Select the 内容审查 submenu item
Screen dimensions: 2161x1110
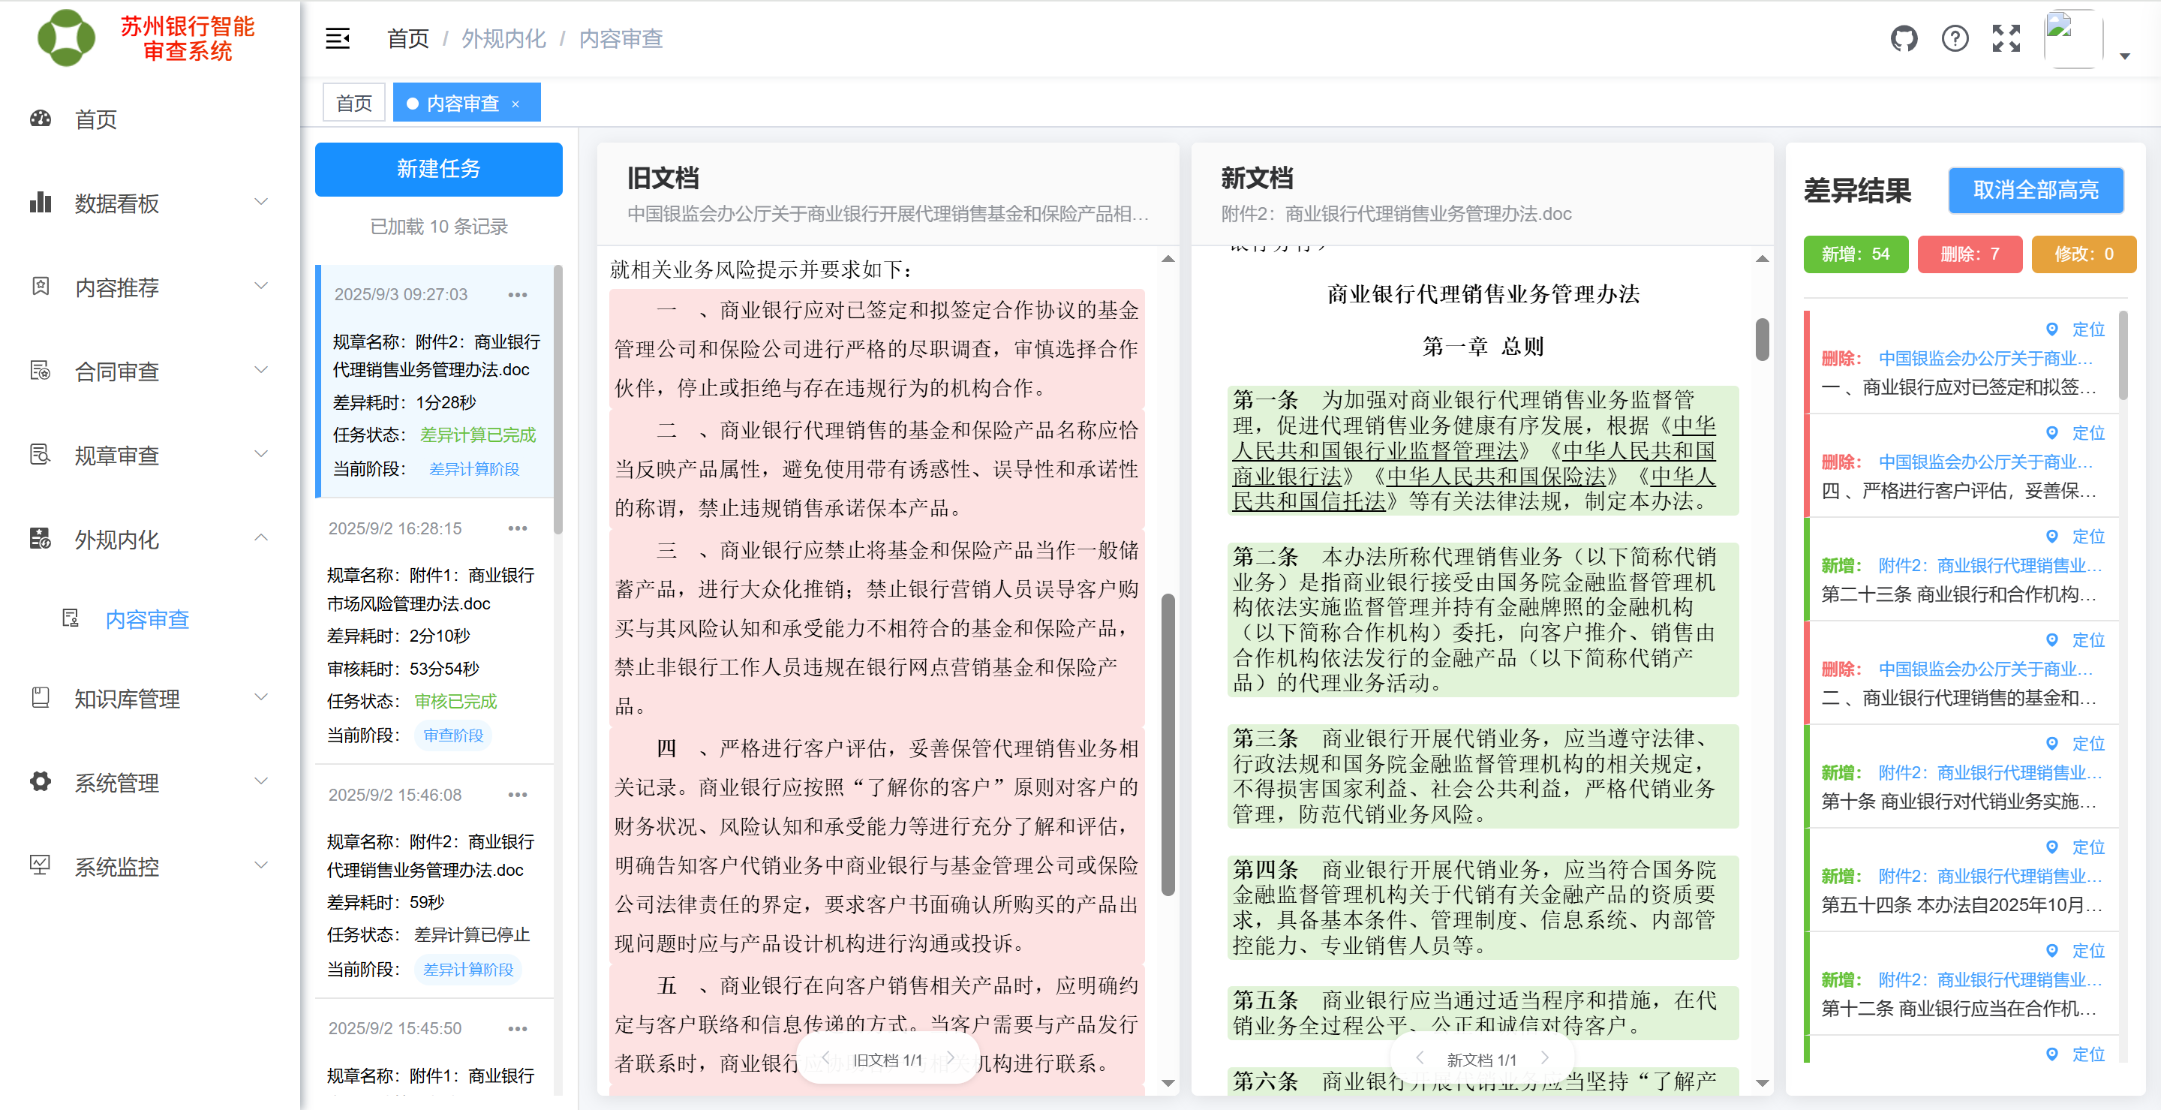click(147, 619)
